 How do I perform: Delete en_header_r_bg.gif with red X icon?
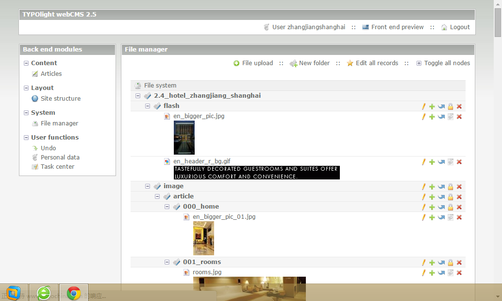(459, 162)
